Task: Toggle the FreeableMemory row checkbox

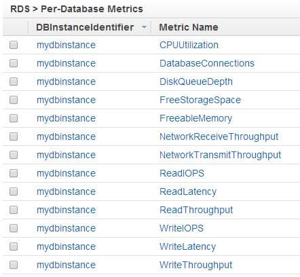Action: [14, 118]
